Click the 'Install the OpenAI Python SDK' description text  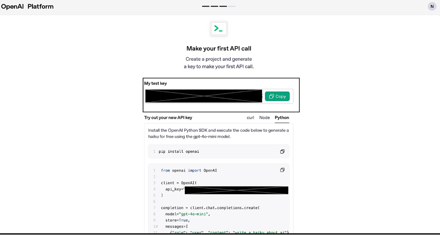[x=219, y=133]
